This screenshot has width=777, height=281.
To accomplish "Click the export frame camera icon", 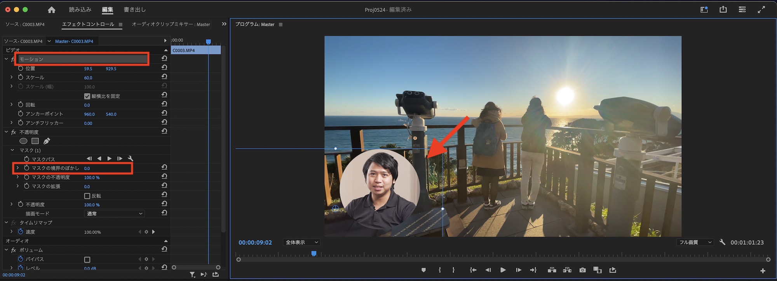I will click(582, 270).
